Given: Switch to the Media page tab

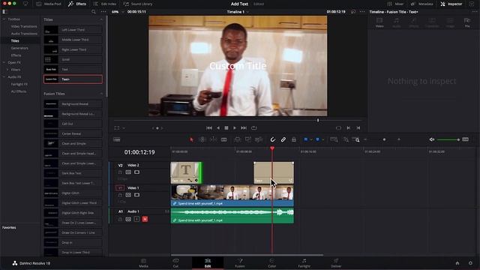Looking at the screenshot, I should (143, 263).
